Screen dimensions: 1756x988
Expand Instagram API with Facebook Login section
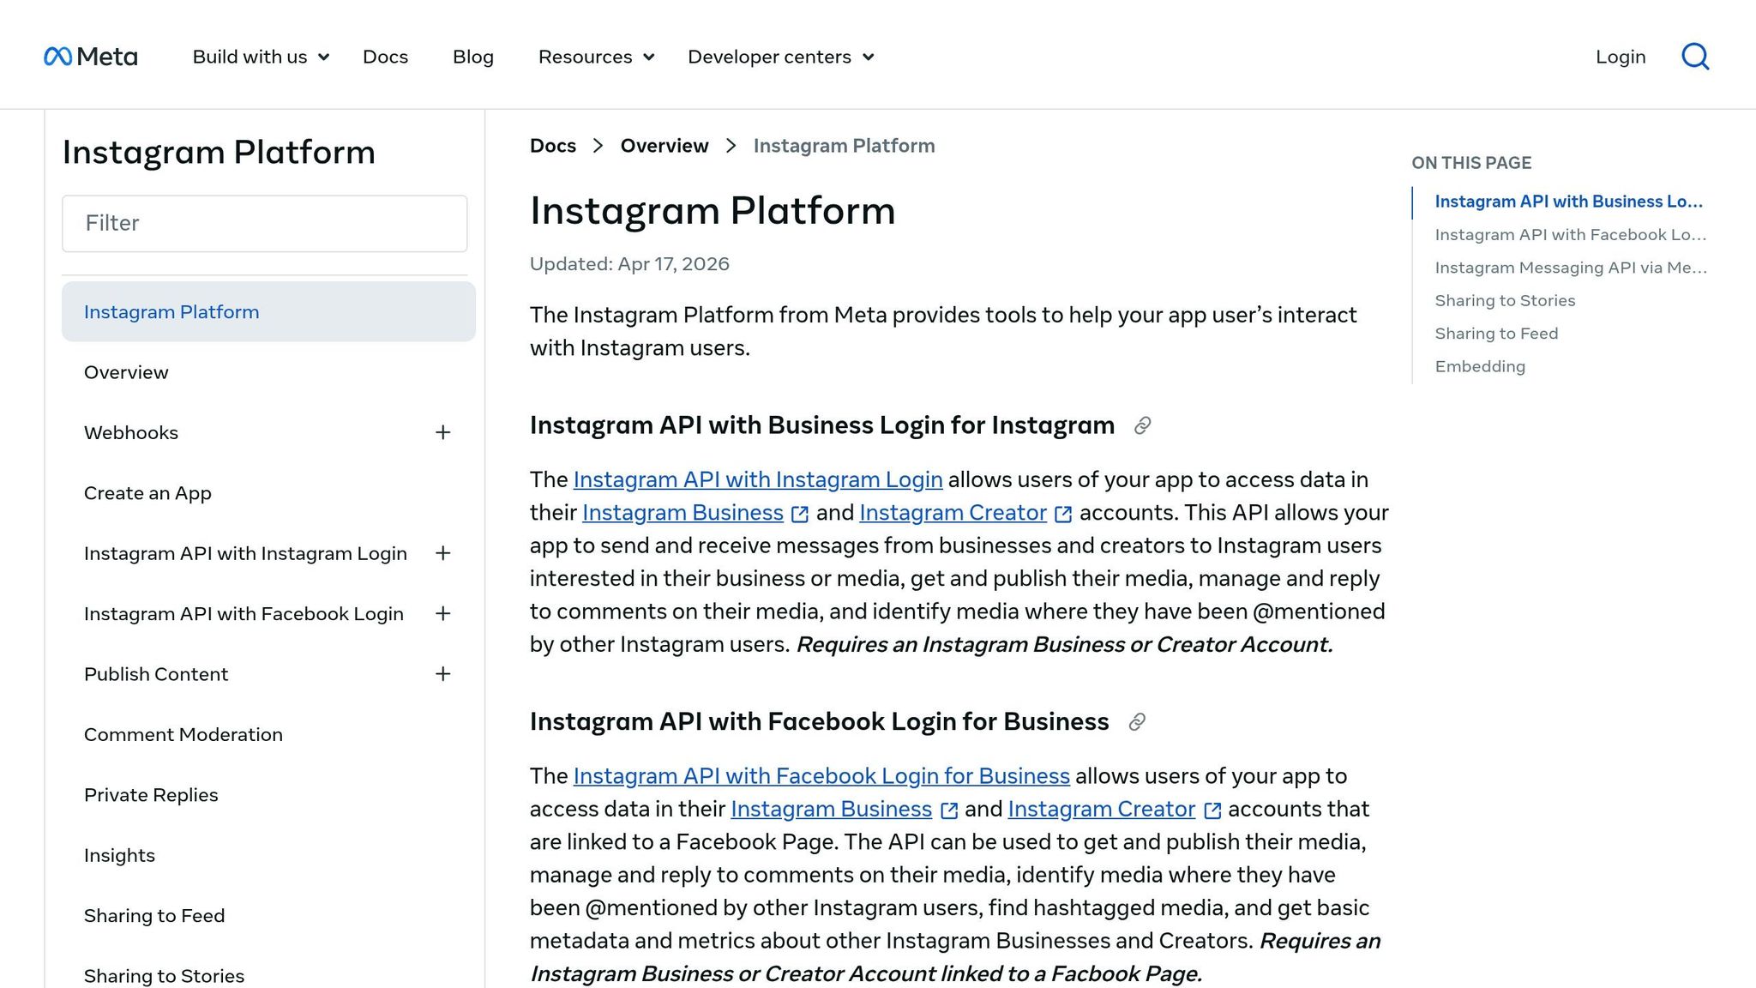click(x=442, y=613)
